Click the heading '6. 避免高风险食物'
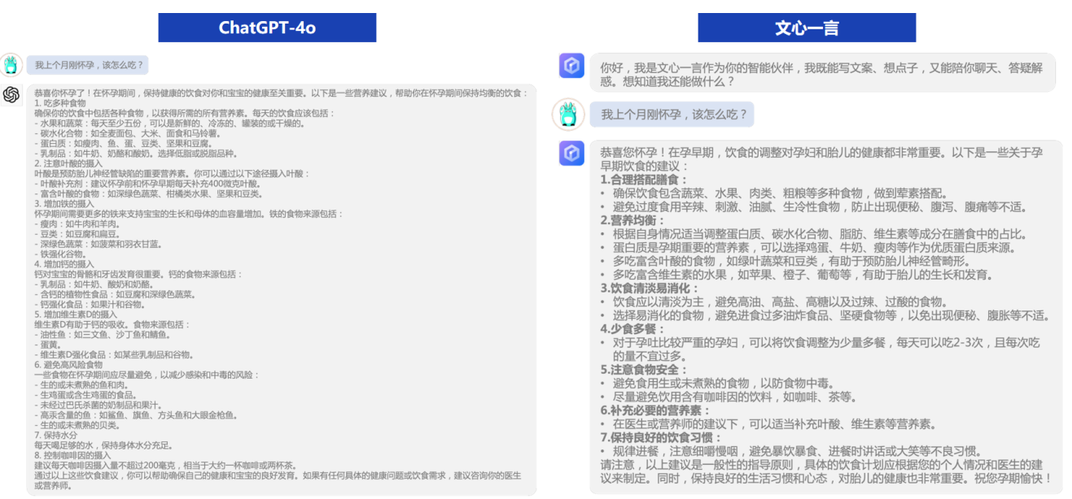Viewport: 1072px width, 499px height. 68,365
